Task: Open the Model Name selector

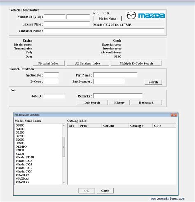Action: point(107,19)
